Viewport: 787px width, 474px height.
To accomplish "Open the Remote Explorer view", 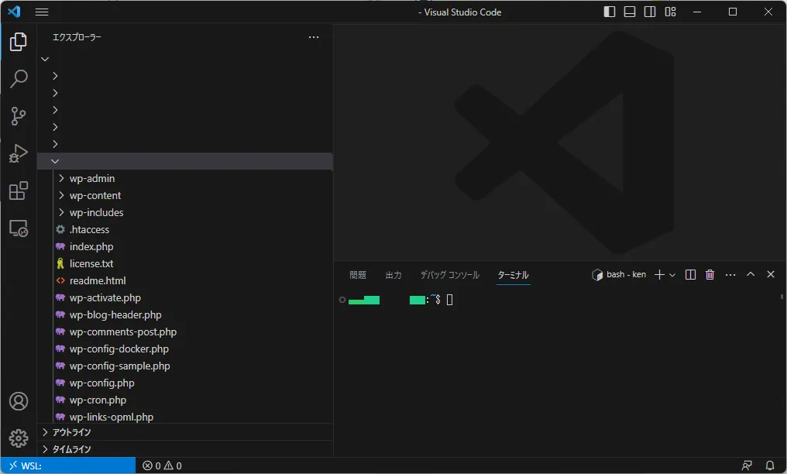I will pos(19,228).
